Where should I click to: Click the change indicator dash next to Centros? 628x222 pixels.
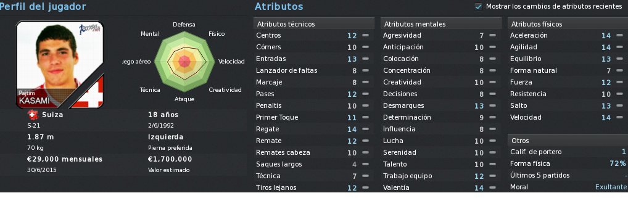[x=365, y=35]
